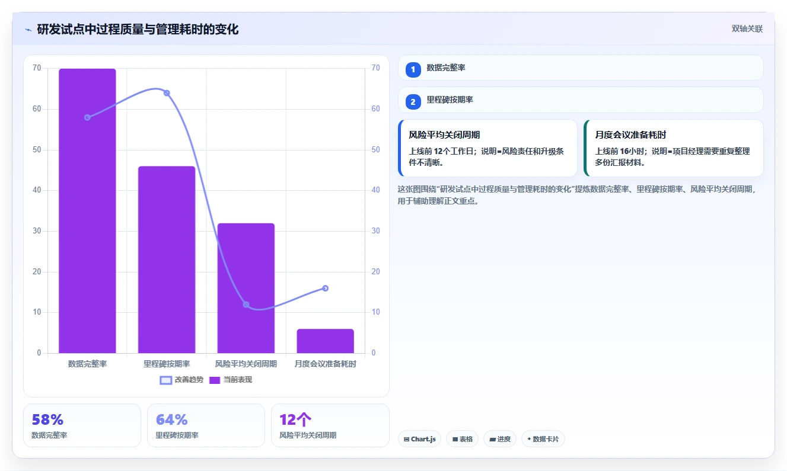The width and height of the screenshot is (787, 471).
Task: Click the 里程碑按期率 purple bar
Action: tap(167, 259)
